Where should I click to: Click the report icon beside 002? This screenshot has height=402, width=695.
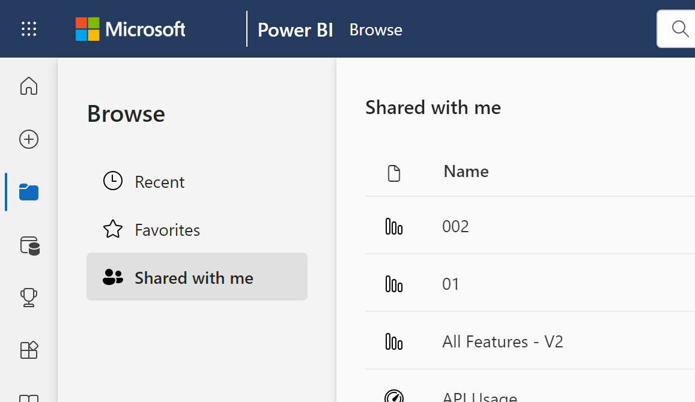393,226
